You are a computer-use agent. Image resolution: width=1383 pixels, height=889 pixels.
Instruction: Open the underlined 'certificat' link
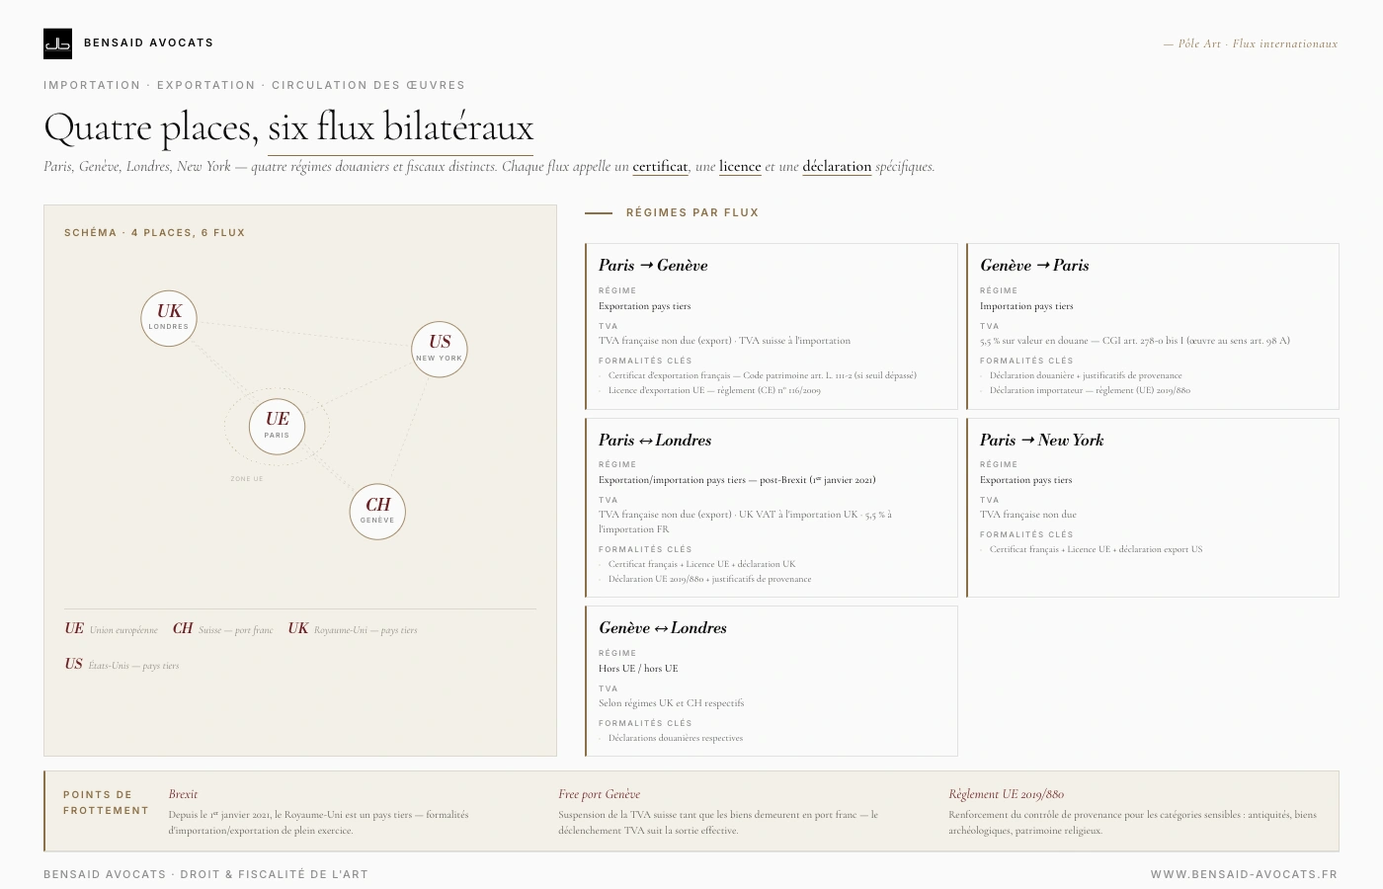tap(660, 167)
